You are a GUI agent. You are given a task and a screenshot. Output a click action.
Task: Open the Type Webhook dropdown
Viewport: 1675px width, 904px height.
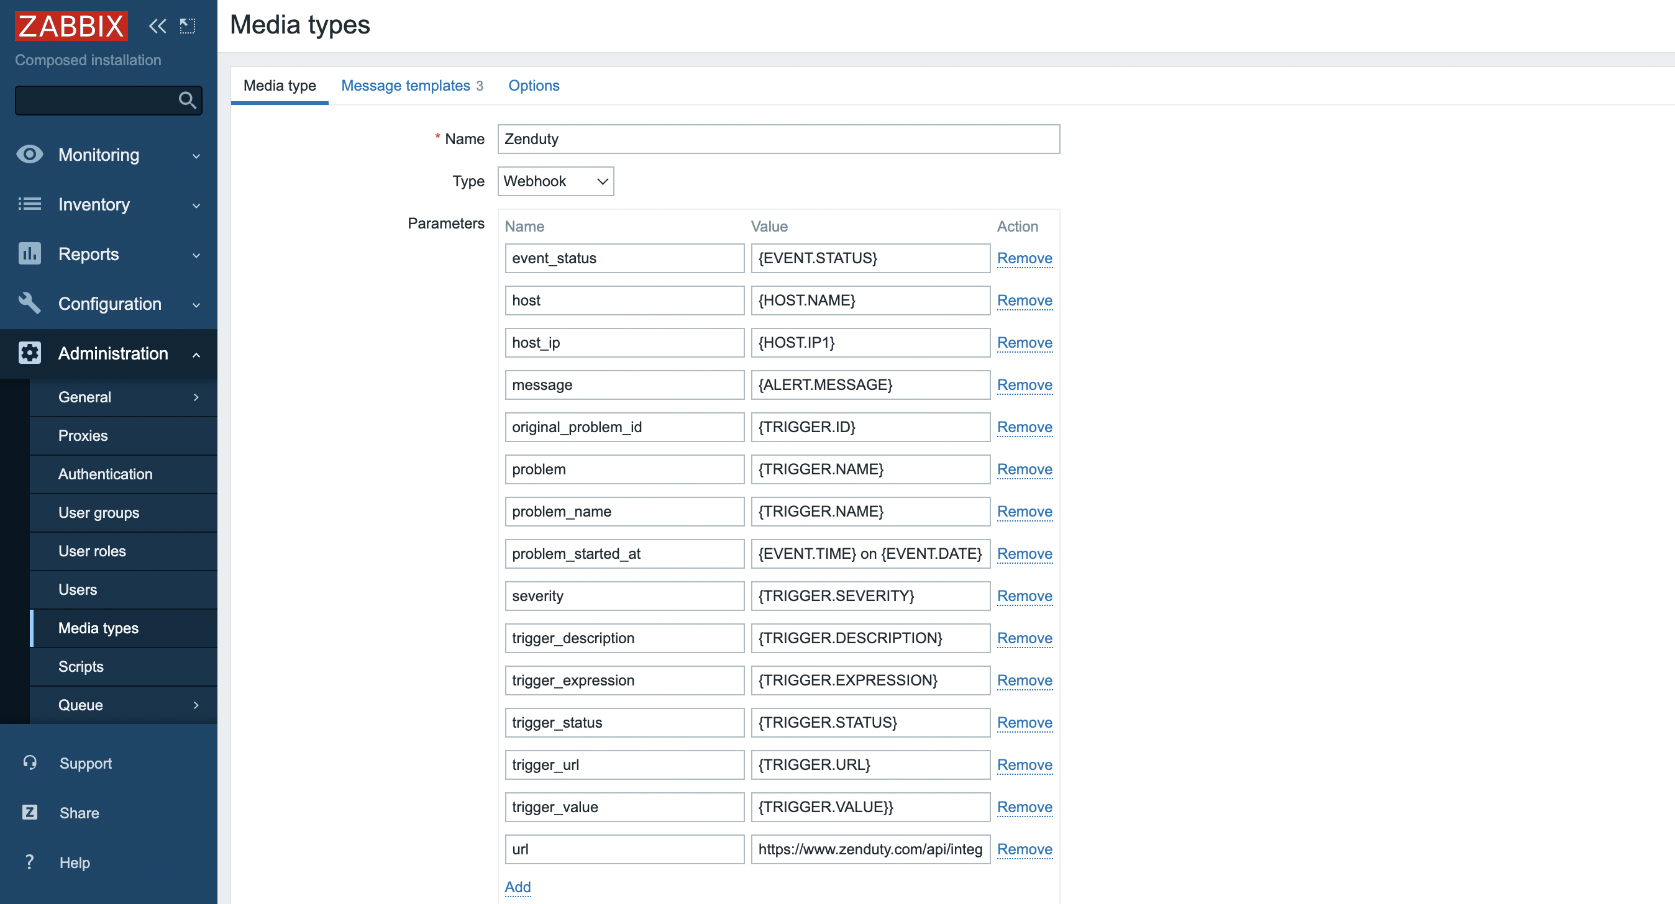pyautogui.click(x=555, y=181)
